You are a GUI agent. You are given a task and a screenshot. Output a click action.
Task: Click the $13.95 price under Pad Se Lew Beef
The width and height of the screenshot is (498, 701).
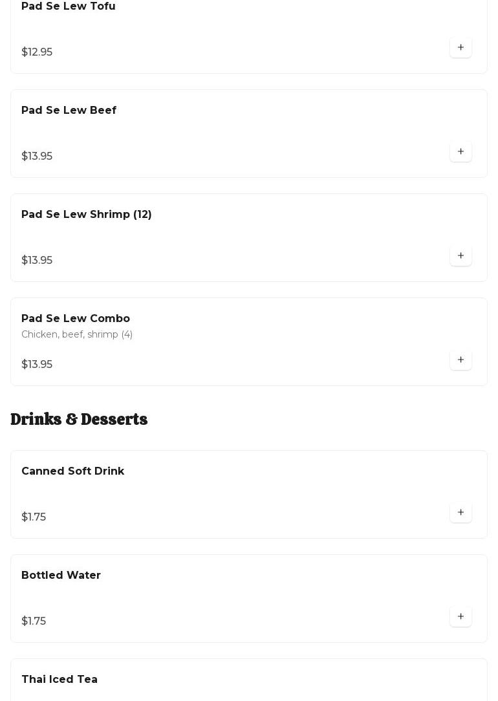(37, 156)
